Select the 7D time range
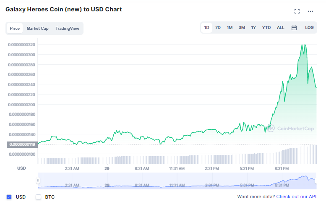The height and width of the screenshot is (207, 326). (218, 27)
